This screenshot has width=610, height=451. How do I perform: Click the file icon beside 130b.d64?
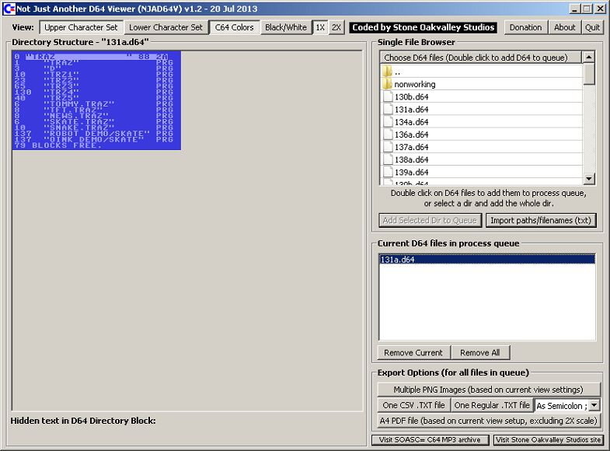[387, 97]
